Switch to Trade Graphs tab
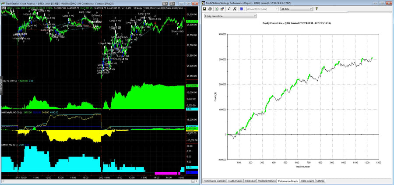The image size is (394, 185). [307, 181]
